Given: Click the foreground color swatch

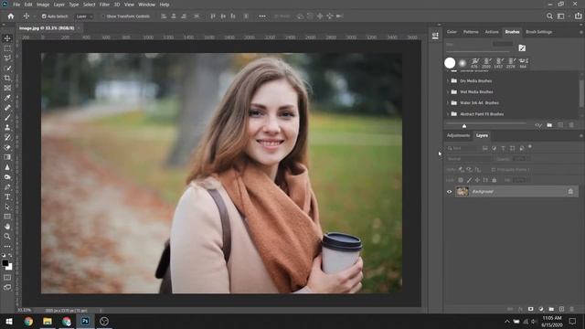Looking at the screenshot, I should (5, 263).
